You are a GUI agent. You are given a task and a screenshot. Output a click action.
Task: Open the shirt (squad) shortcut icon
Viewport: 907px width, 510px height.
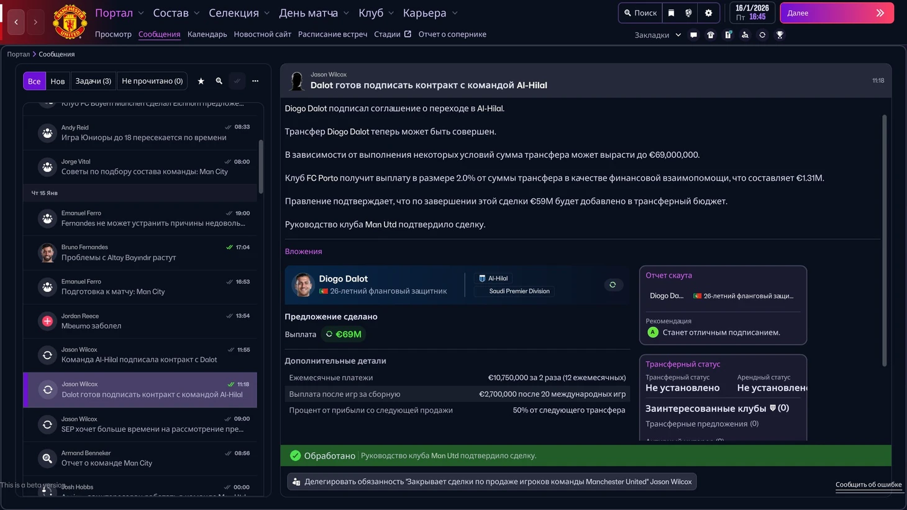(x=711, y=35)
